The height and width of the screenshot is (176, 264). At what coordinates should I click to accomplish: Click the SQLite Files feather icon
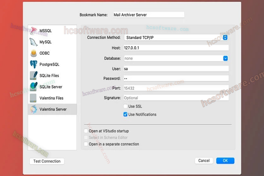point(33,76)
